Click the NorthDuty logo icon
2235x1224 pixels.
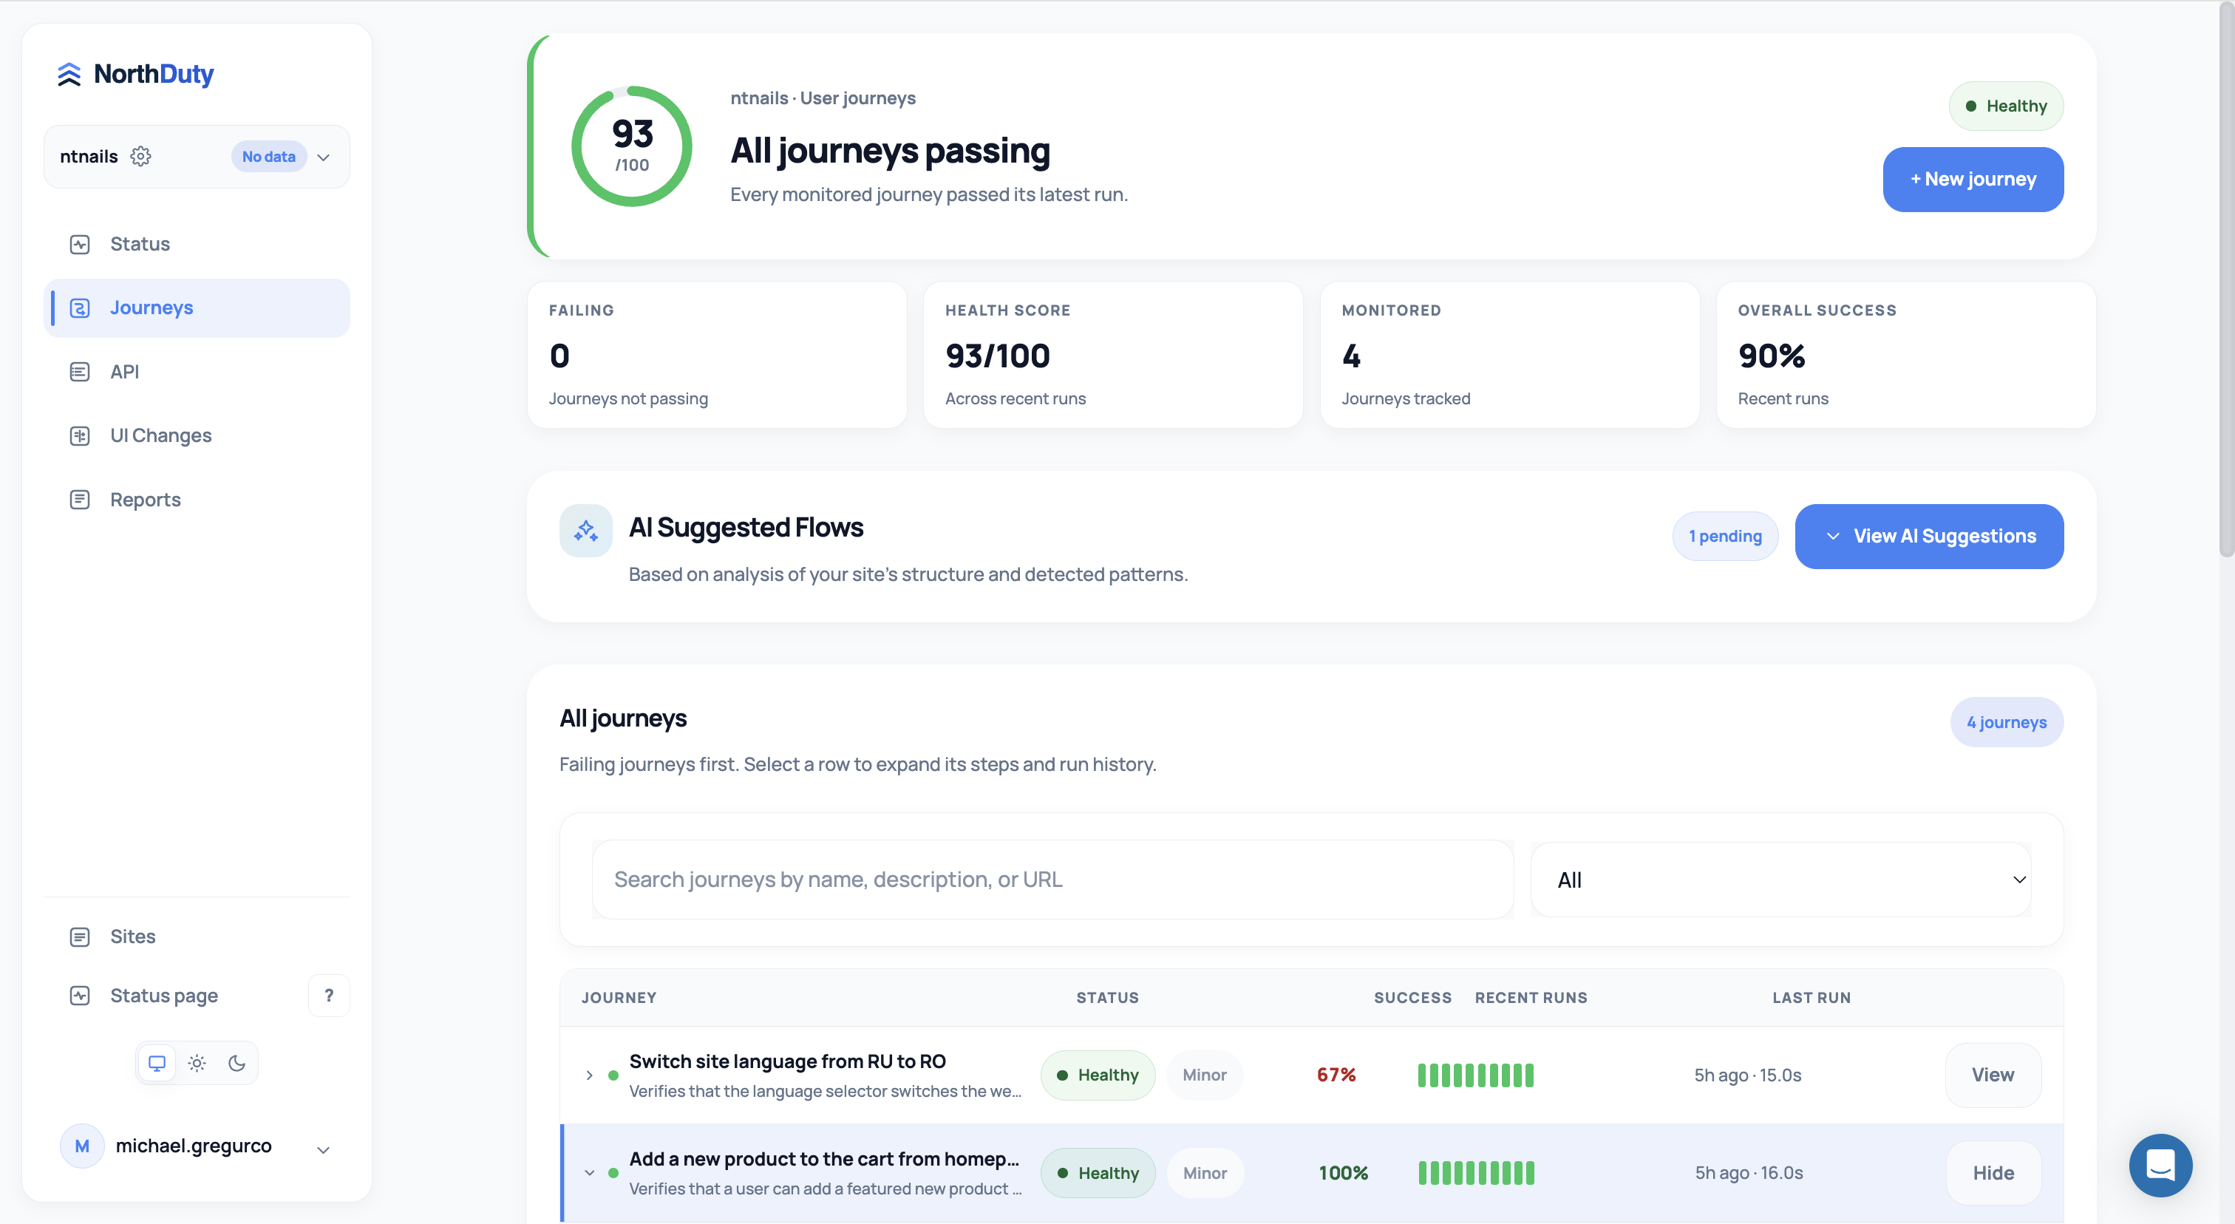[69, 75]
